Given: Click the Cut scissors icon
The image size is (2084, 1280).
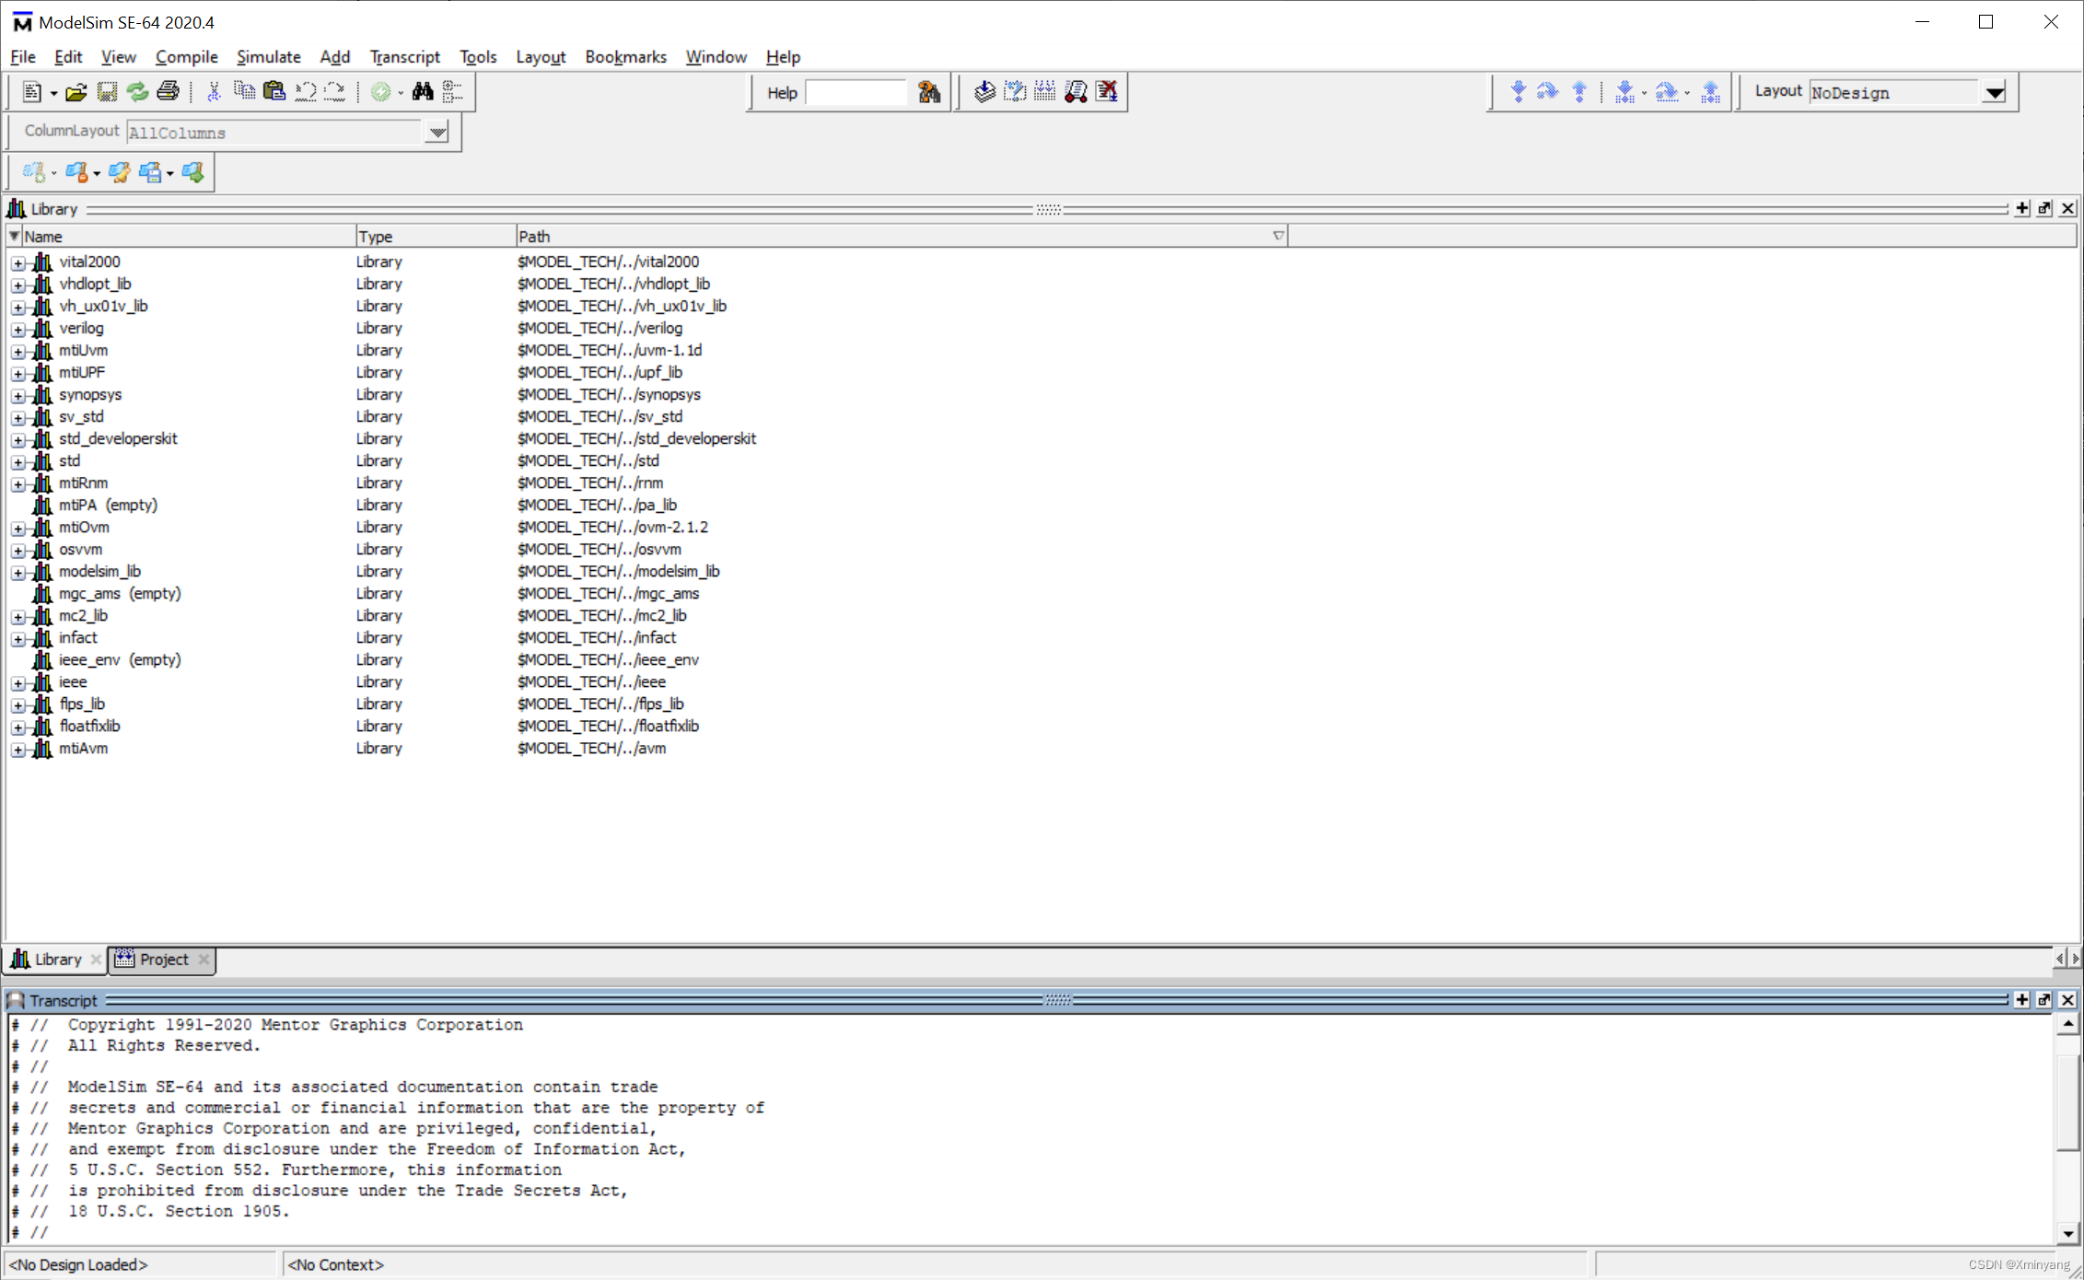Looking at the screenshot, I should pos(214,92).
